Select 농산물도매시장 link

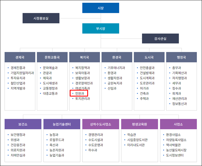coord(176,150)
